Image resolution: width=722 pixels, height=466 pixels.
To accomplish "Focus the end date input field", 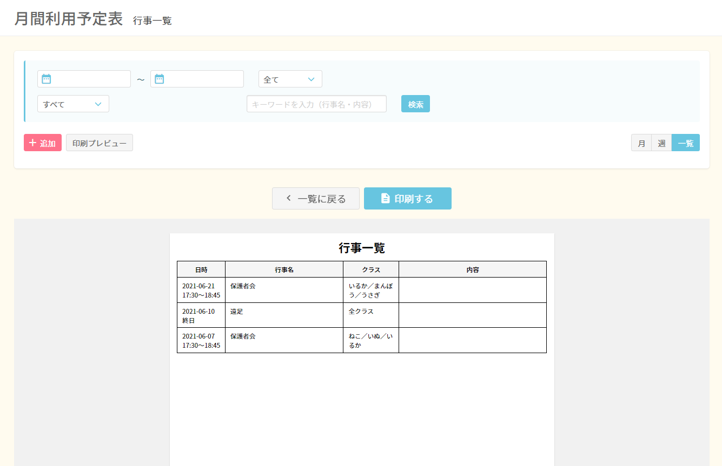I will pyautogui.click(x=197, y=79).
